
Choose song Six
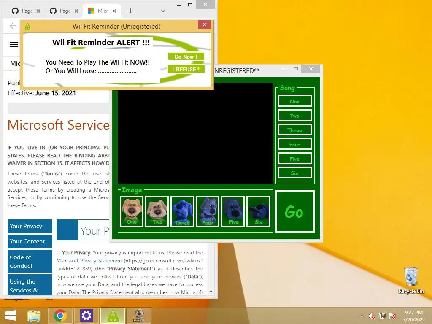tap(295, 173)
